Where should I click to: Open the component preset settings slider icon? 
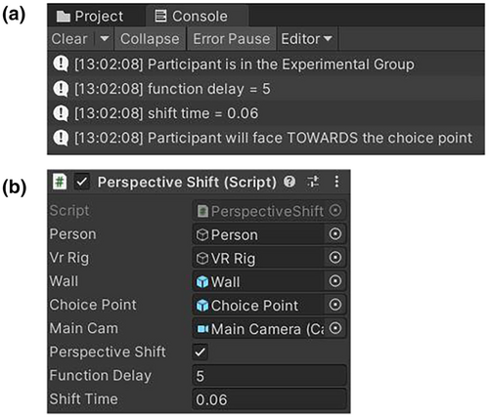pos(313,182)
